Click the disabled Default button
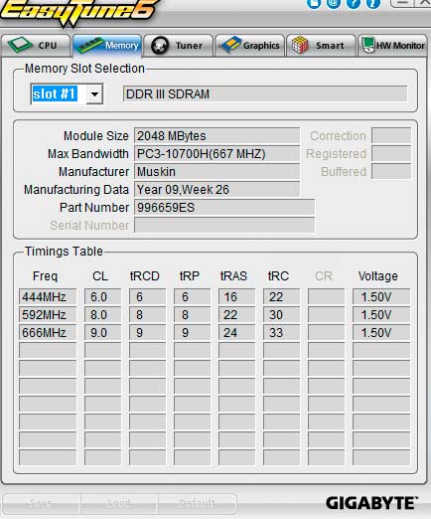This screenshot has height=519, width=431. click(198, 503)
